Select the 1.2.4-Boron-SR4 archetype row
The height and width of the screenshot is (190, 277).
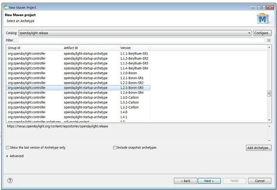coord(78,93)
